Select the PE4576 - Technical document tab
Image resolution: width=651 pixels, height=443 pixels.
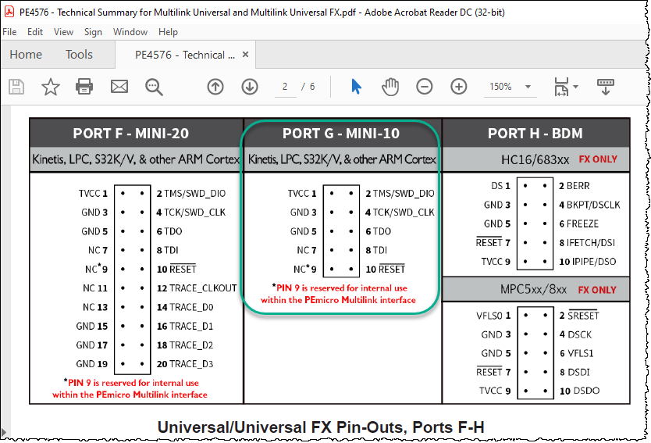click(x=185, y=55)
